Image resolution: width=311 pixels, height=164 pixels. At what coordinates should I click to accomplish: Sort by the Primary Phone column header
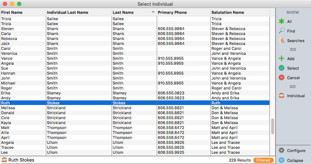click(x=183, y=12)
